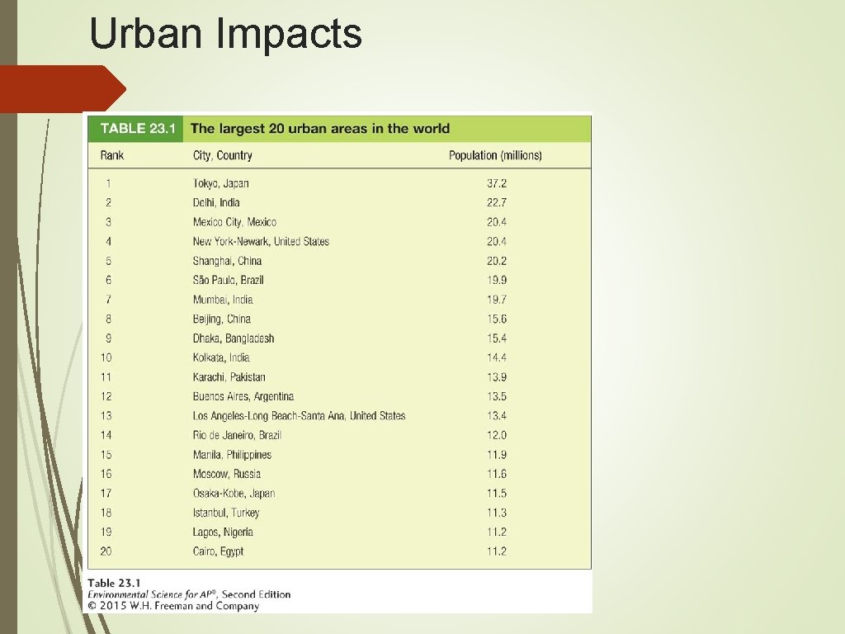This screenshot has height=634, width=845.
Task: Click population value 11.3
Action: pos(496,513)
